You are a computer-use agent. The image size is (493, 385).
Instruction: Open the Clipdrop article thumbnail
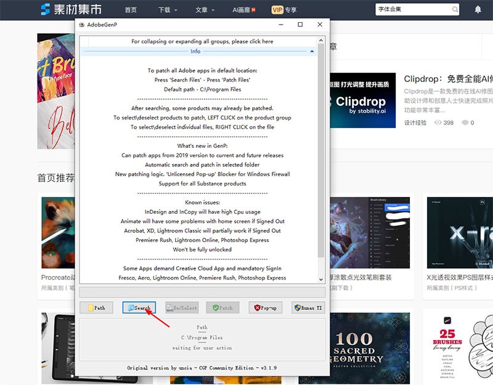363,100
